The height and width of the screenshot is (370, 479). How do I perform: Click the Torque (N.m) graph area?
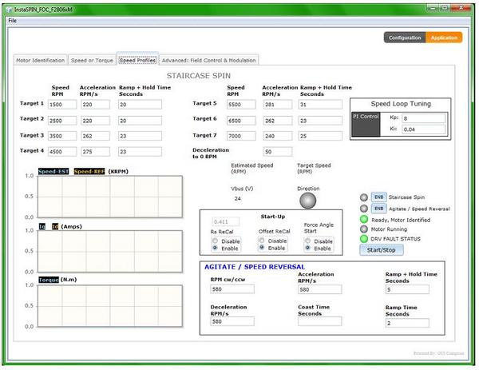coord(110,306)
